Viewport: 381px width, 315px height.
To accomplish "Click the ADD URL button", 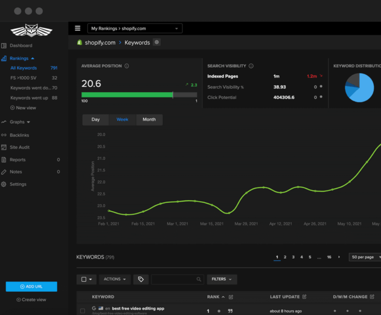I will (31, 286).
